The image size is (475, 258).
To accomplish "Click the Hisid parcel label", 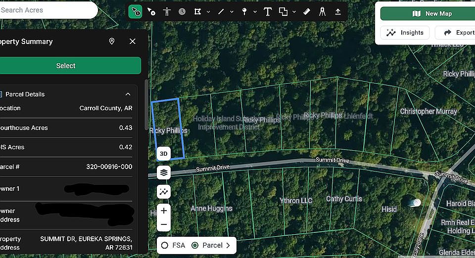I will click(389, 209).
